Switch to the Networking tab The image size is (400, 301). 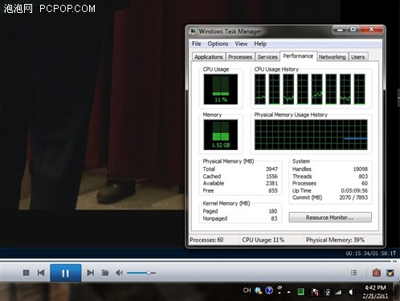332,57
